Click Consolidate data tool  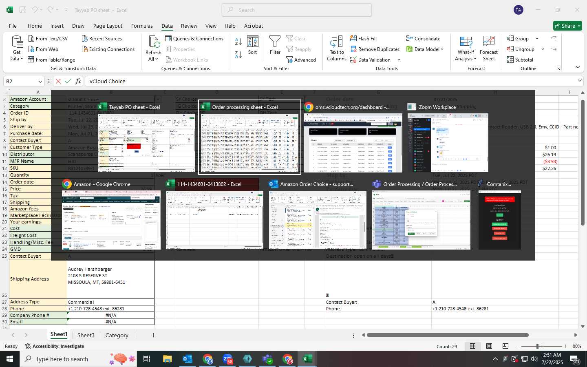[x=423, y=38]
